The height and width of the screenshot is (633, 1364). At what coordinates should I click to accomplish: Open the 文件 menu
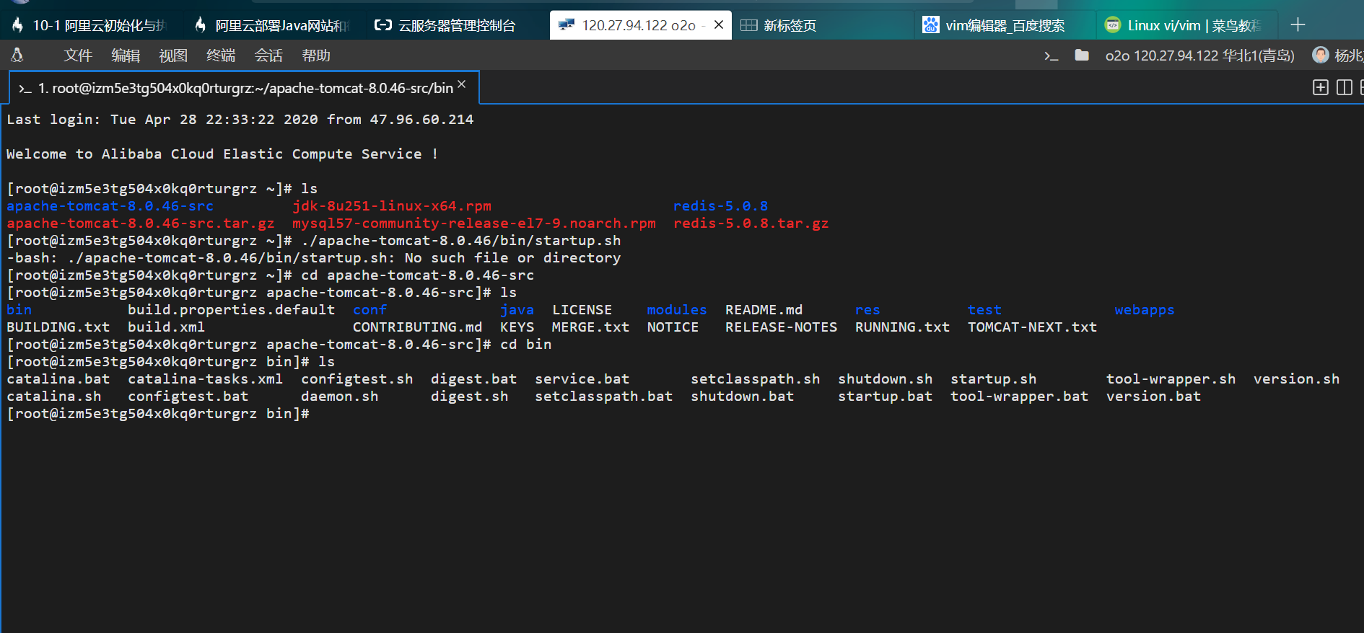(x=78, y=56)
